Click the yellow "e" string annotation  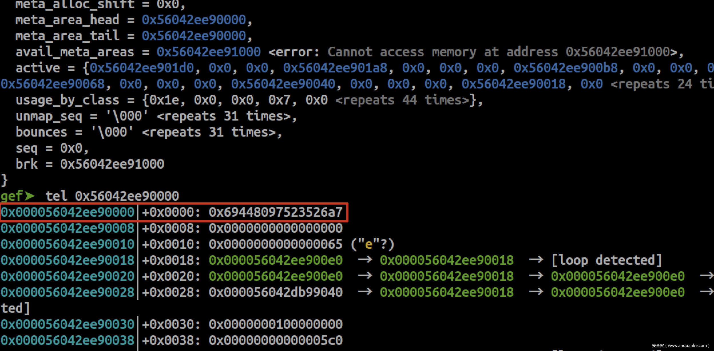coord(368,244)
